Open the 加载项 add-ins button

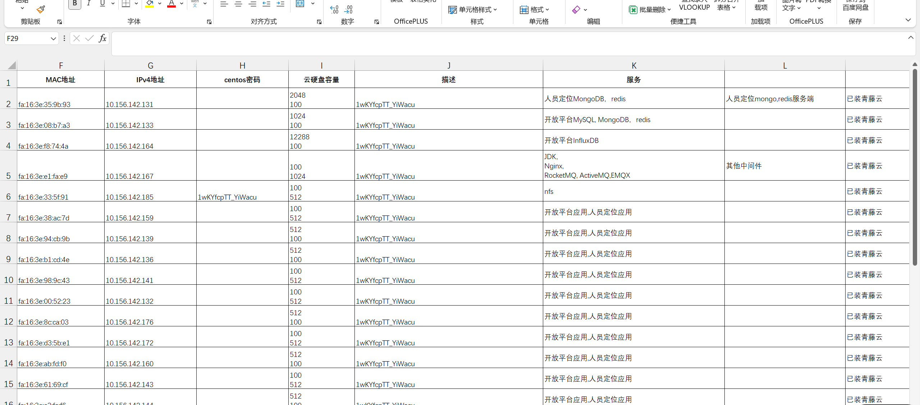tap(761, 5)
